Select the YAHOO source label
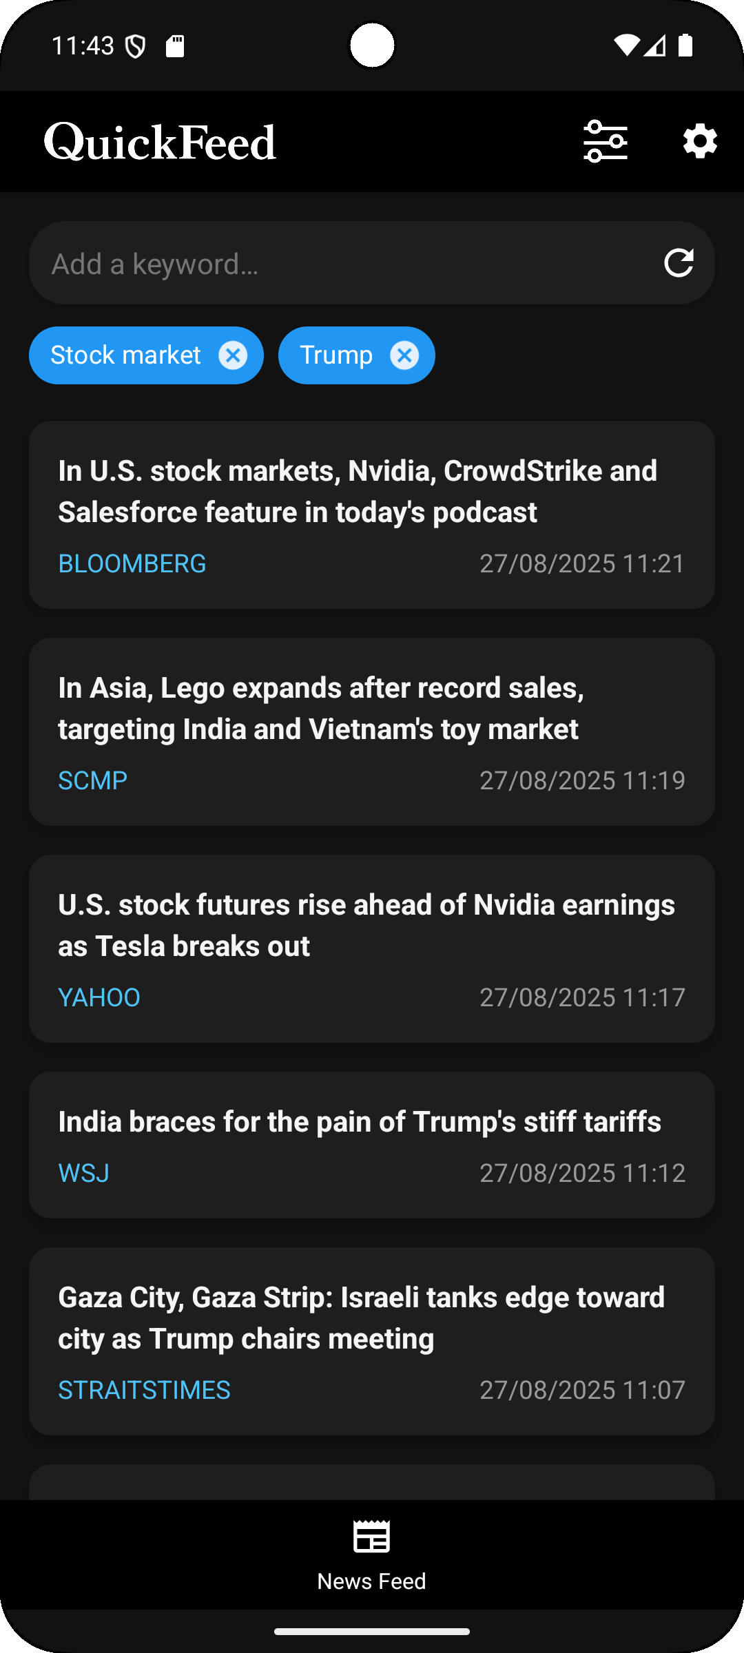 point(99,998)
